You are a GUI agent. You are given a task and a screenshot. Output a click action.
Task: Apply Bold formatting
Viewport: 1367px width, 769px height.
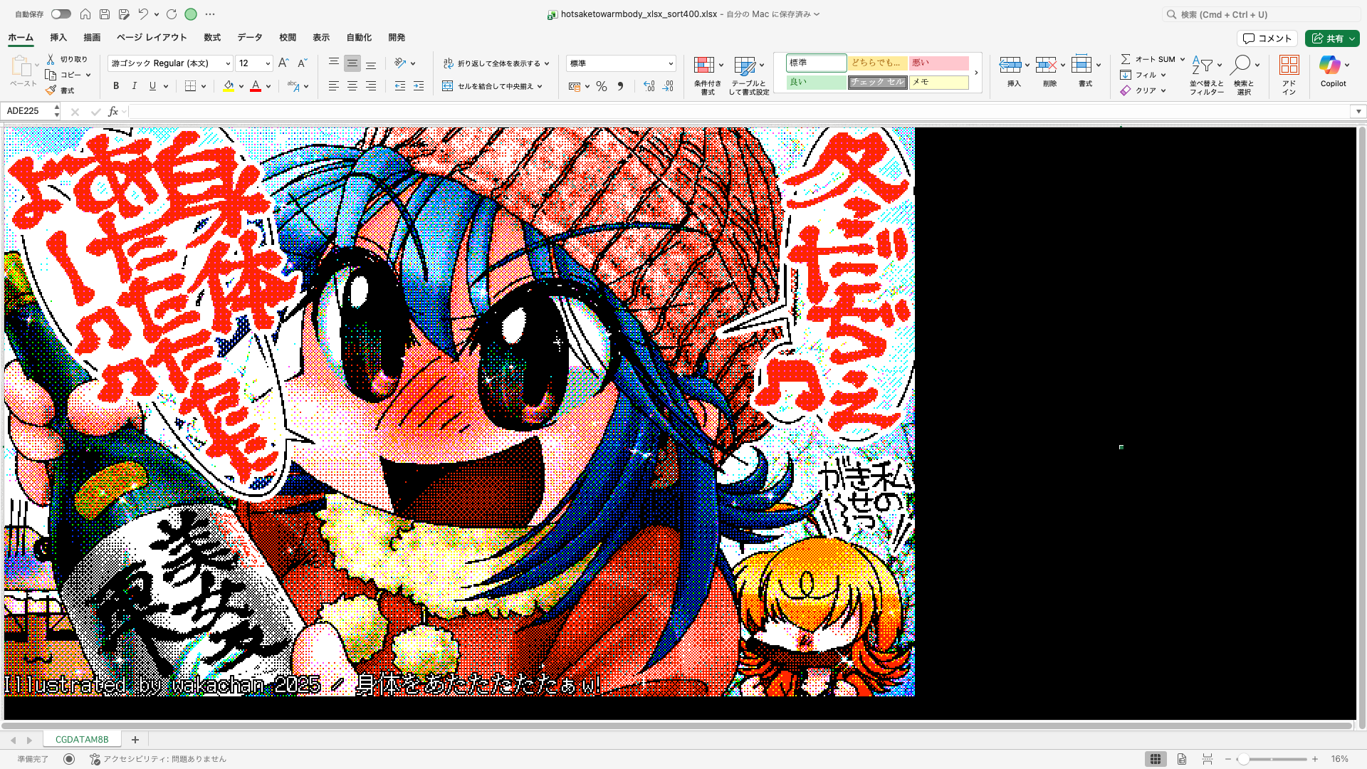(115, 85)
